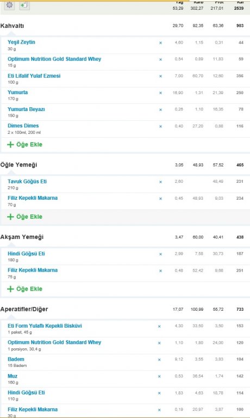Add an item to Öğle Yemeği
This screenshot has width=250, height=418.
[24, 217]
